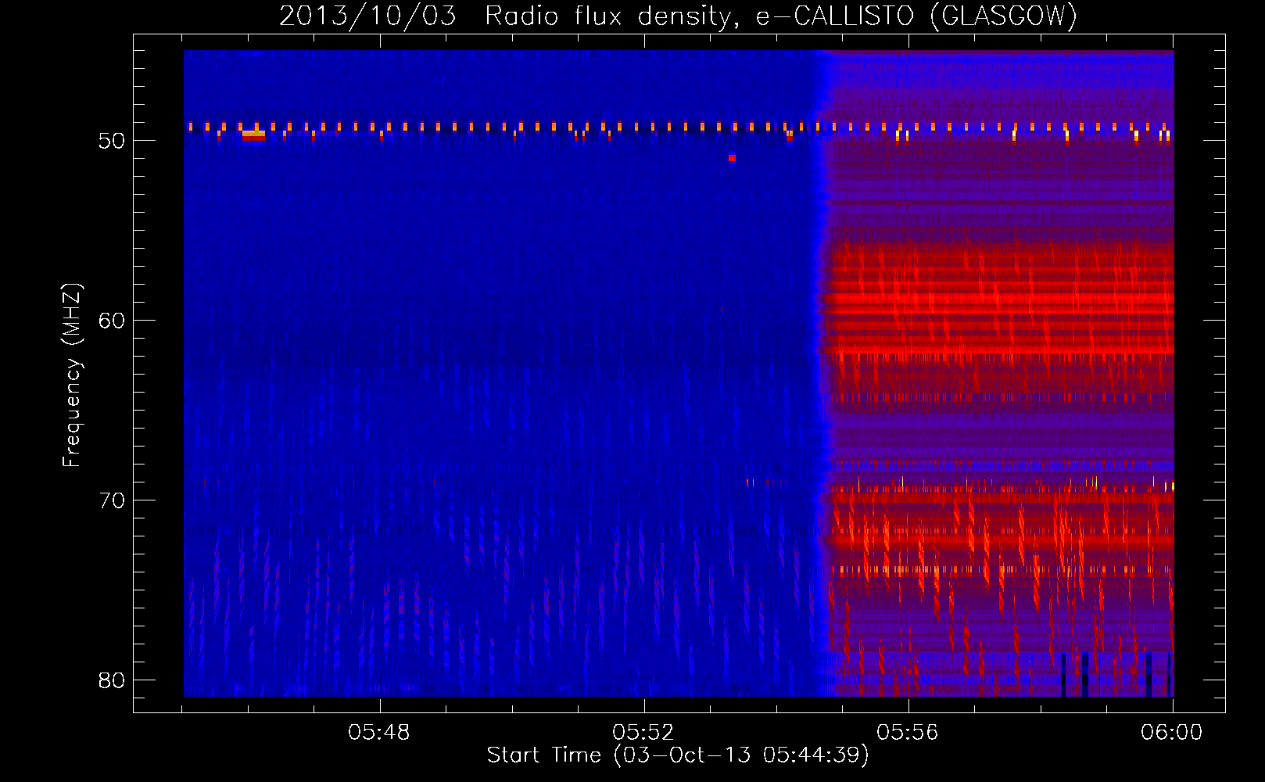Click the isolated red pixel near 51 MHz

(732, 158)
